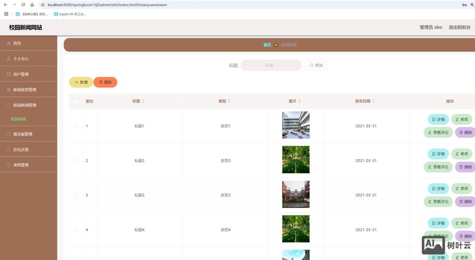Screen dimensions: 475x260
Task: Expand the 系统管理 submenu arrow
Action: (50, 165)
